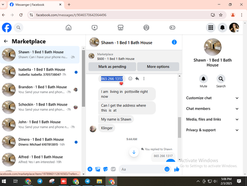
Task: Open the Facebook menu grid icon
Action: (x=211, y=28)
